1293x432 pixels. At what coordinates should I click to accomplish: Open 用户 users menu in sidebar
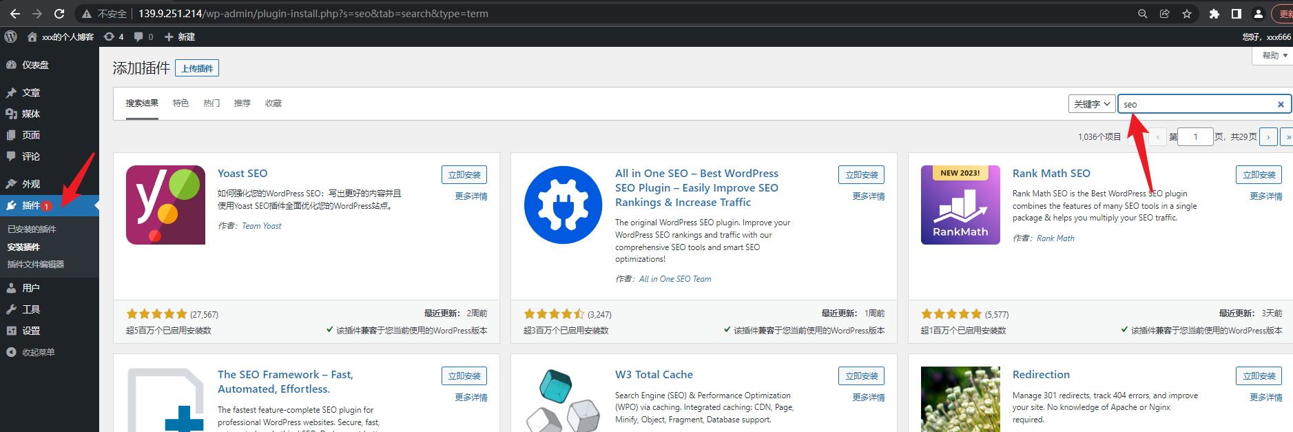50,288
